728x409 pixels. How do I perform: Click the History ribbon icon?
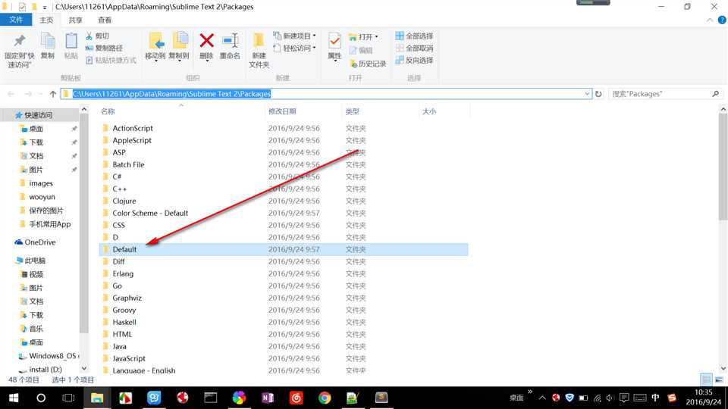tap(368, 64)
